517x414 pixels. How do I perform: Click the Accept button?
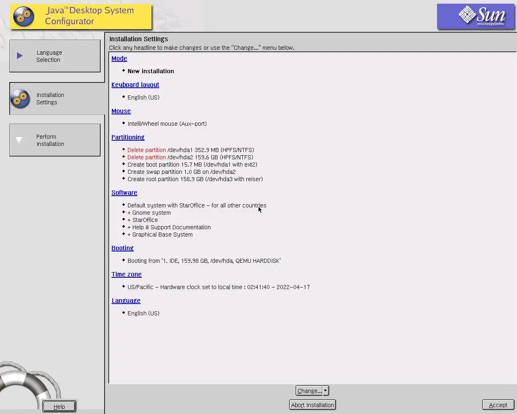(x=498, y=405)
